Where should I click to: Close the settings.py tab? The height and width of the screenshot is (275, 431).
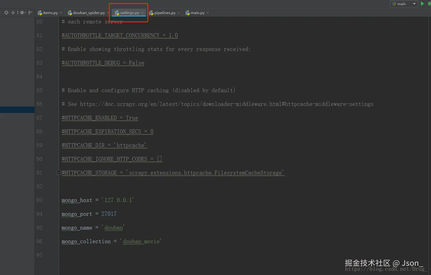point(142,13)
